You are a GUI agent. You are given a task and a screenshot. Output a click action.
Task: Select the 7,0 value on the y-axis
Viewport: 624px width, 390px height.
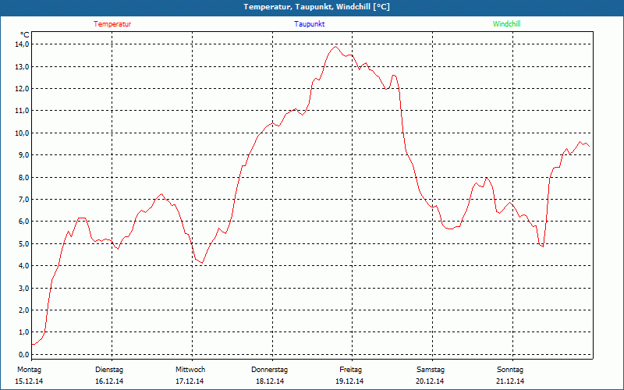point(23,199)
